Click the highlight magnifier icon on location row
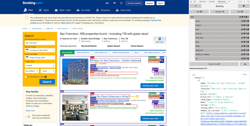The height and width of the screenshot is (126, 250). point(246,25)
